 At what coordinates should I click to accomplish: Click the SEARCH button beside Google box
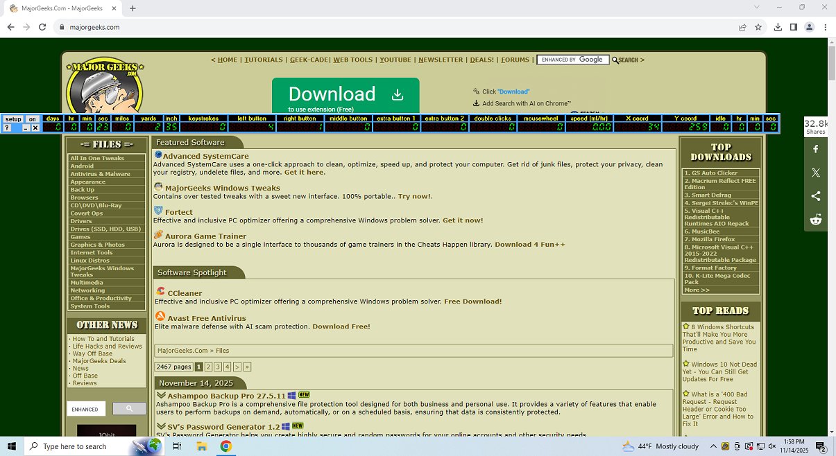click(x=625, y=60)
